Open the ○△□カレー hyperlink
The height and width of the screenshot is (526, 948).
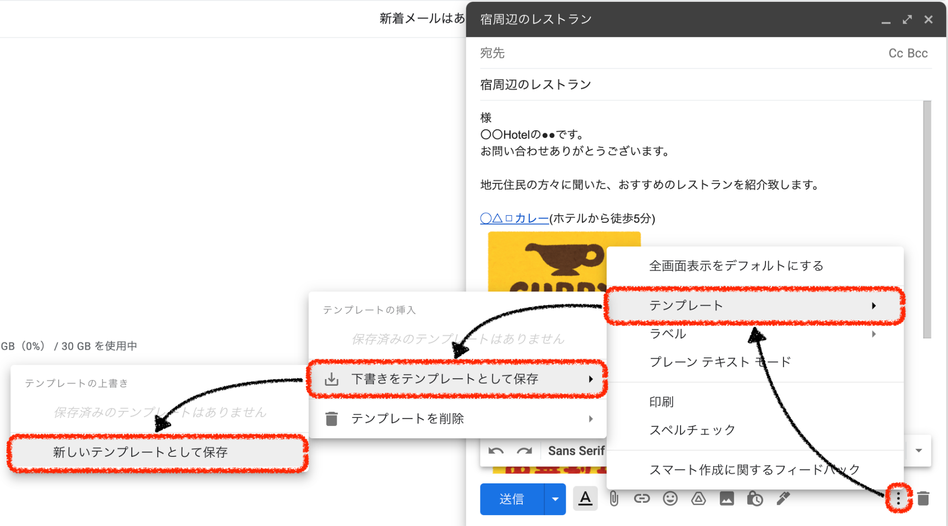514,218
